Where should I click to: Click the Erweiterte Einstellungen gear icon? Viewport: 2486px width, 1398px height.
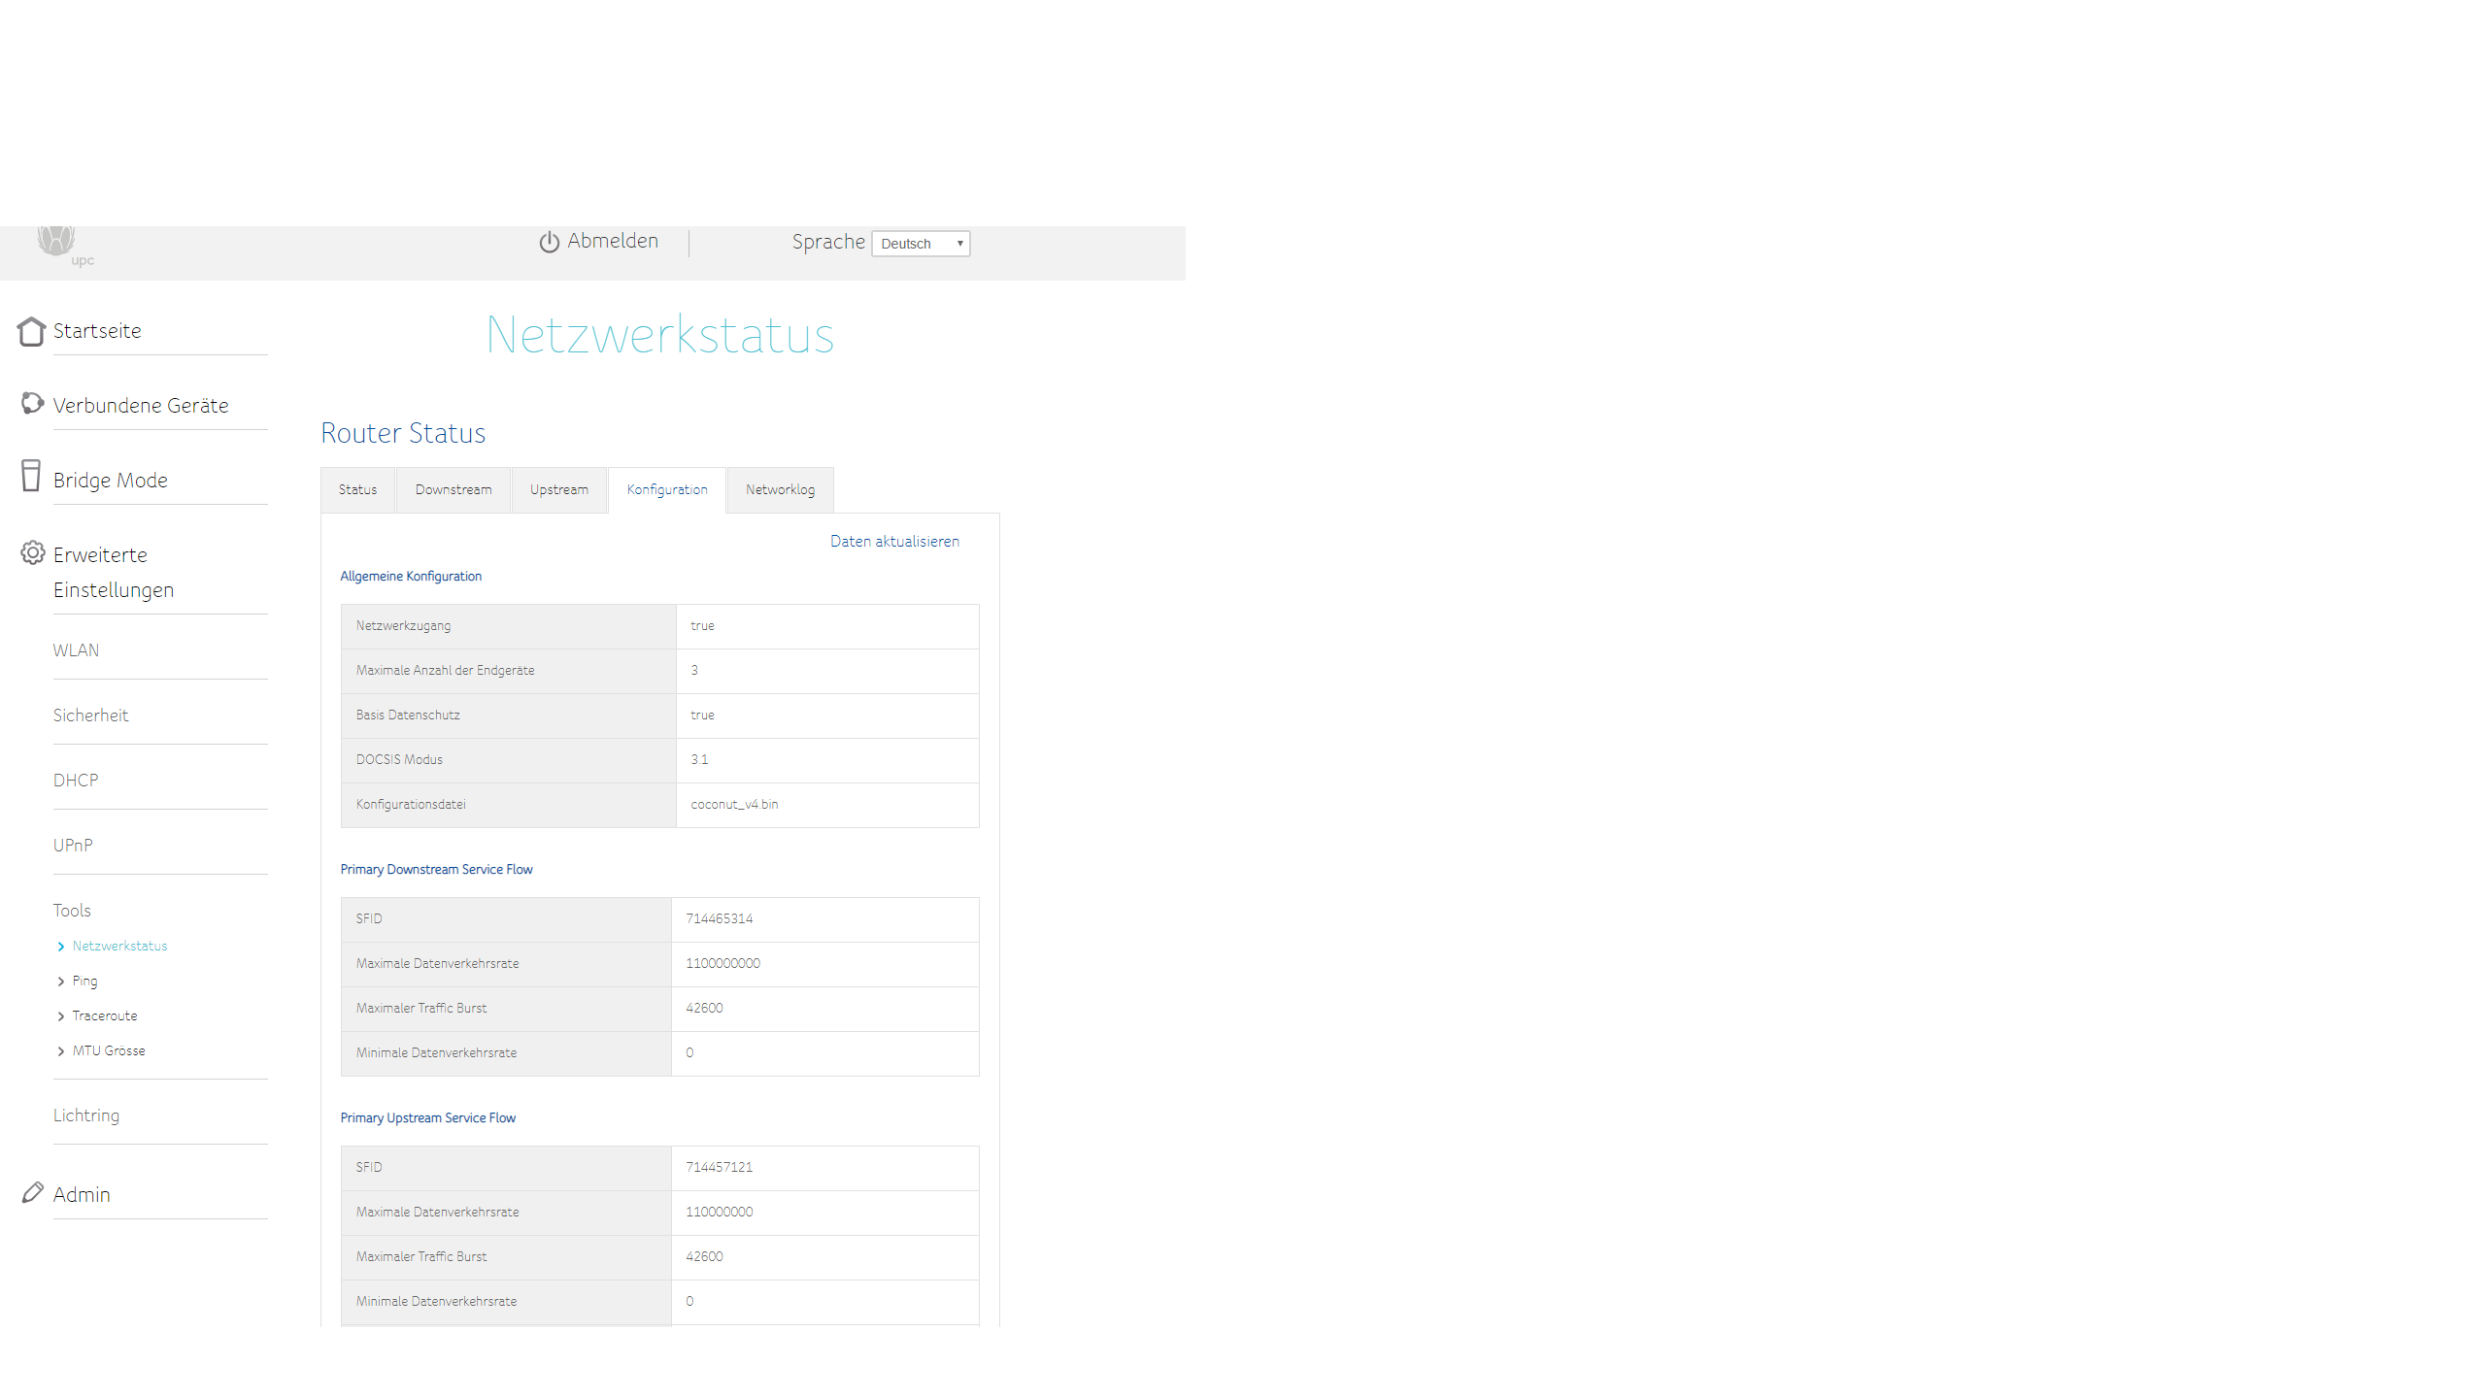coord(32,552)
